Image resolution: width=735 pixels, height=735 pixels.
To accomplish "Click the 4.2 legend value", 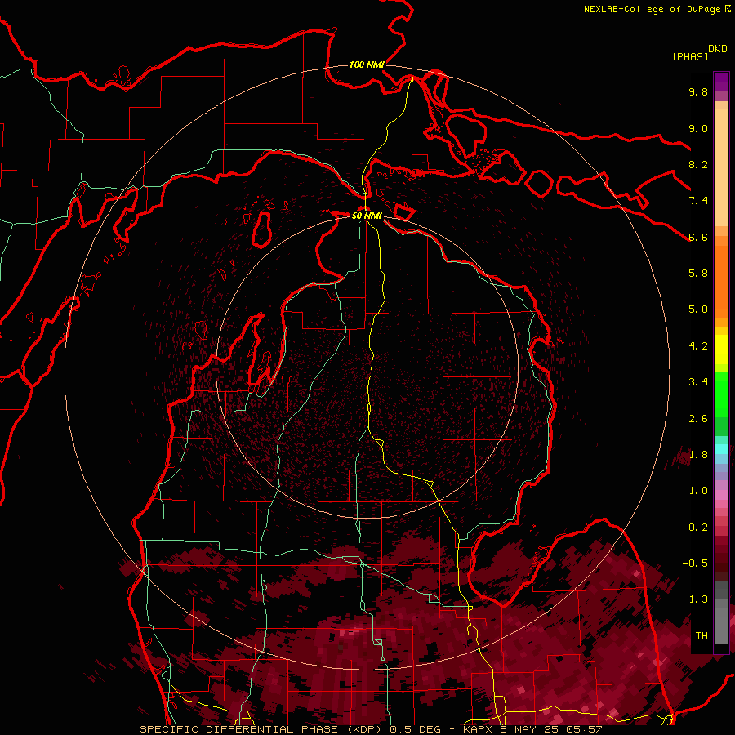I will coord(698,346).
